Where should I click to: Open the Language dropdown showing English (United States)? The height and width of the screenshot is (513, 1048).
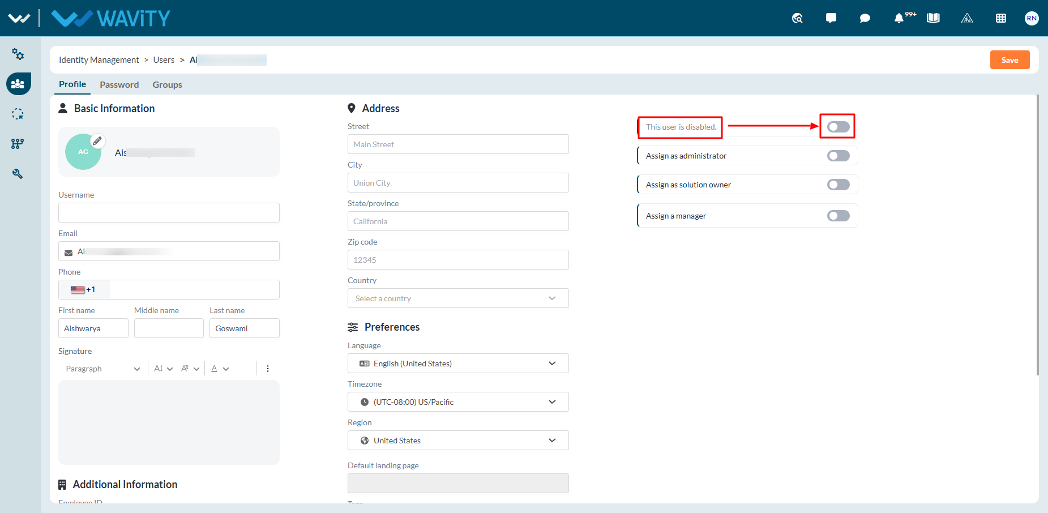[458, 364]
